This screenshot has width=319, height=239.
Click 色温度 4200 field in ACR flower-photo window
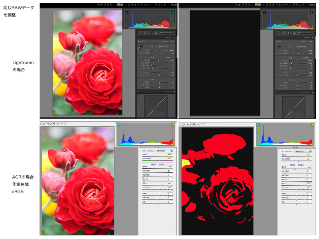tap(170, 154)
